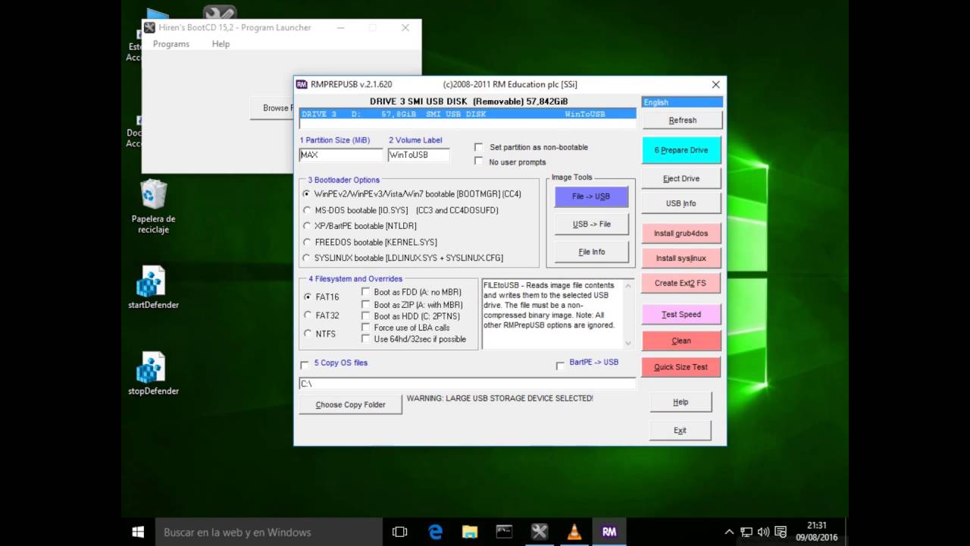Tick the No user prompts checkbox

pyautogui.click(x=478, y=162)
